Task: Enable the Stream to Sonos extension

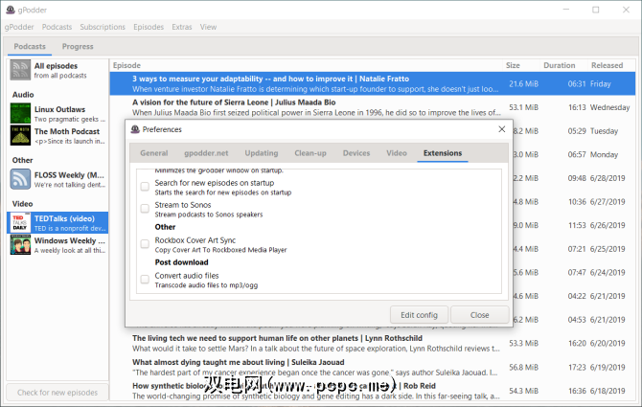Action: [x=145, y=209]
